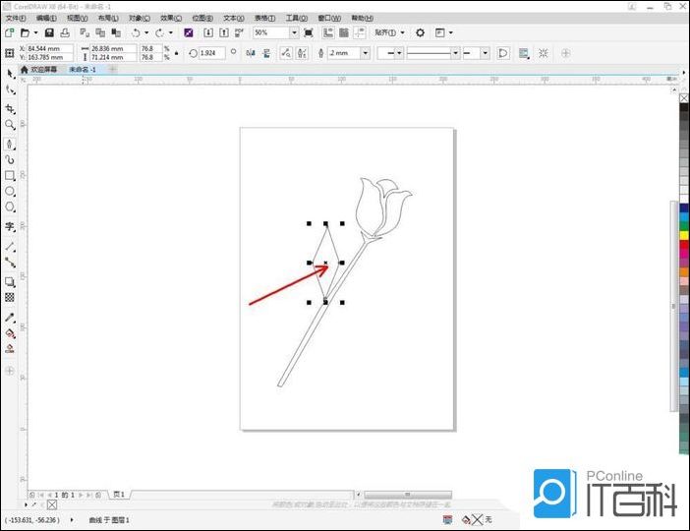
Task: Select the Crop tool
Action: (x=10, y=108)
